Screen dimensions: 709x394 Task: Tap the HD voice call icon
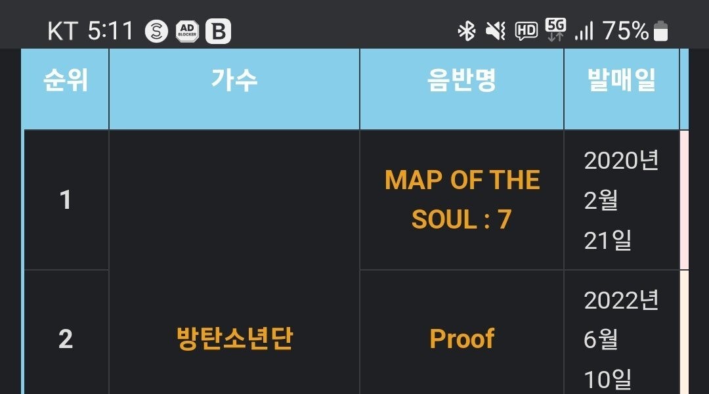(526, 31)
